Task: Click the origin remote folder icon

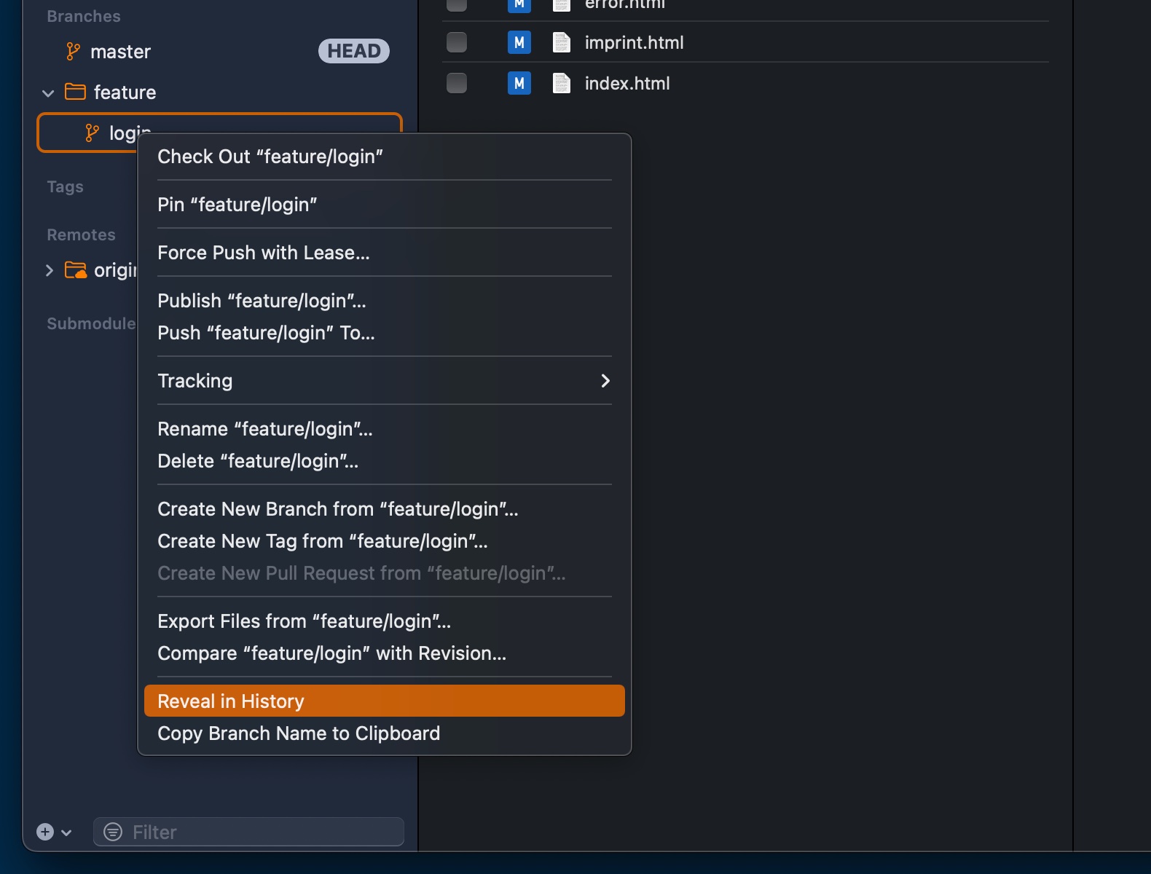Action: tap(75, 270)
